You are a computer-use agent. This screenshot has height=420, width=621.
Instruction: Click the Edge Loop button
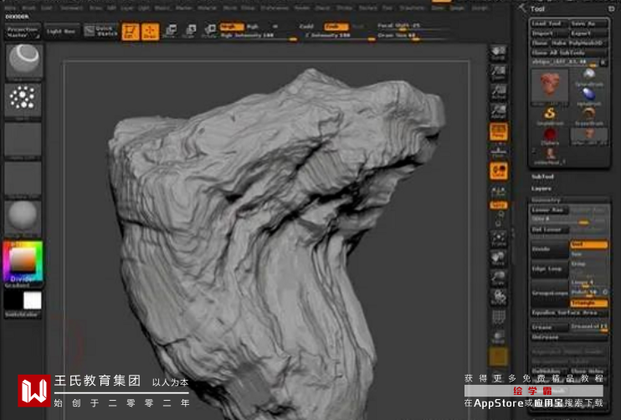[549, 269]
